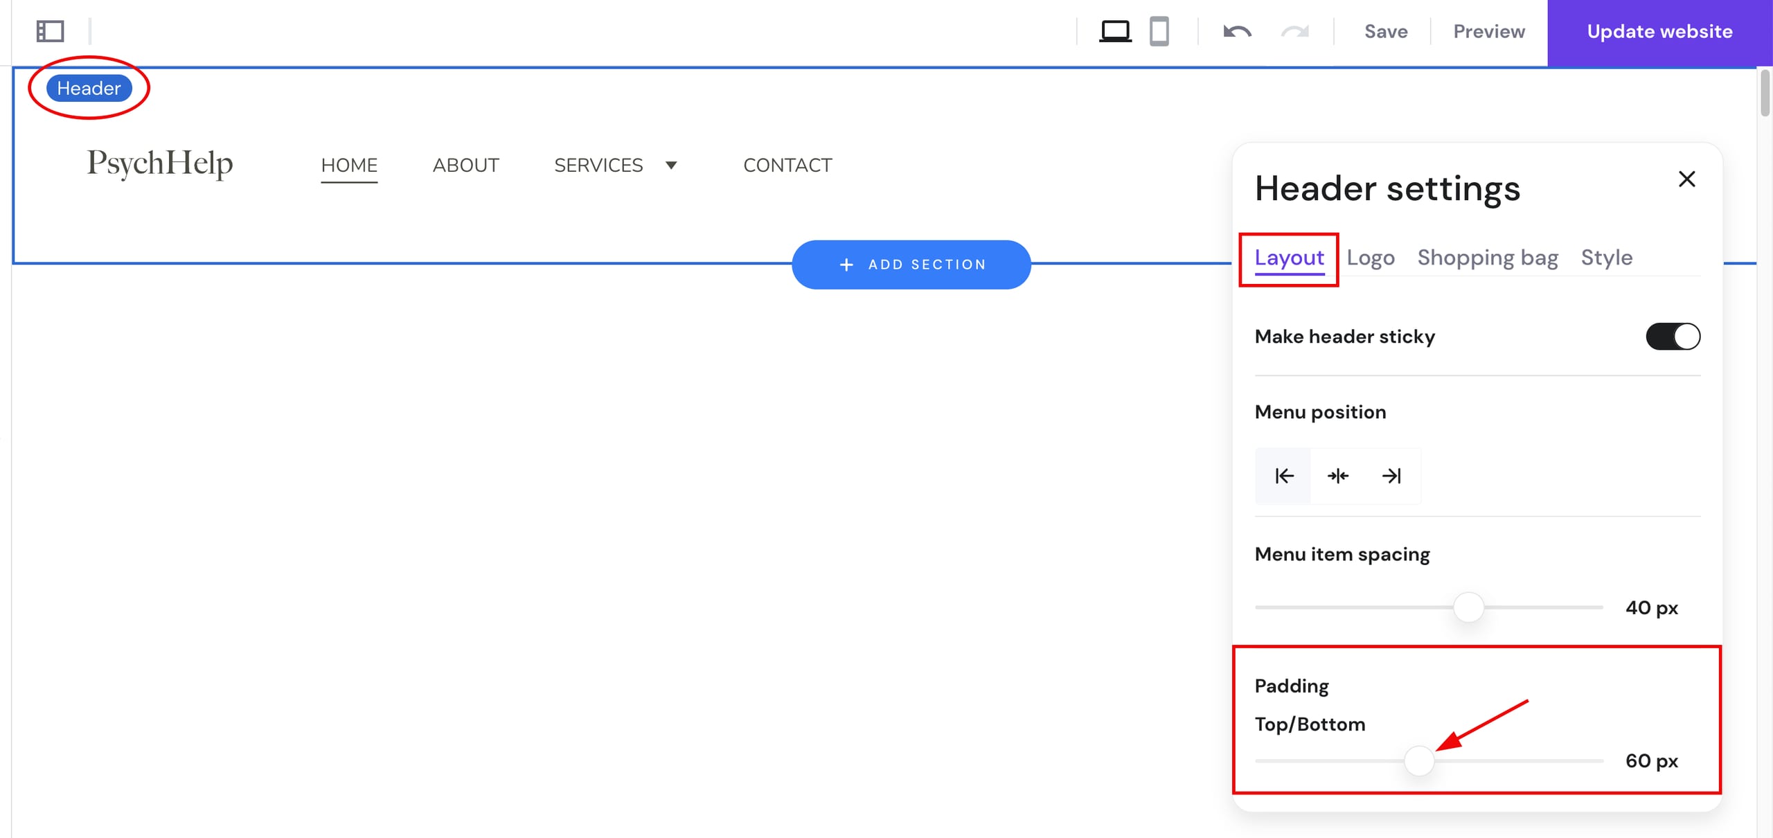Switch to the Style tab
Viewport: 1773px width, 838px height.
pos(1606,257)
